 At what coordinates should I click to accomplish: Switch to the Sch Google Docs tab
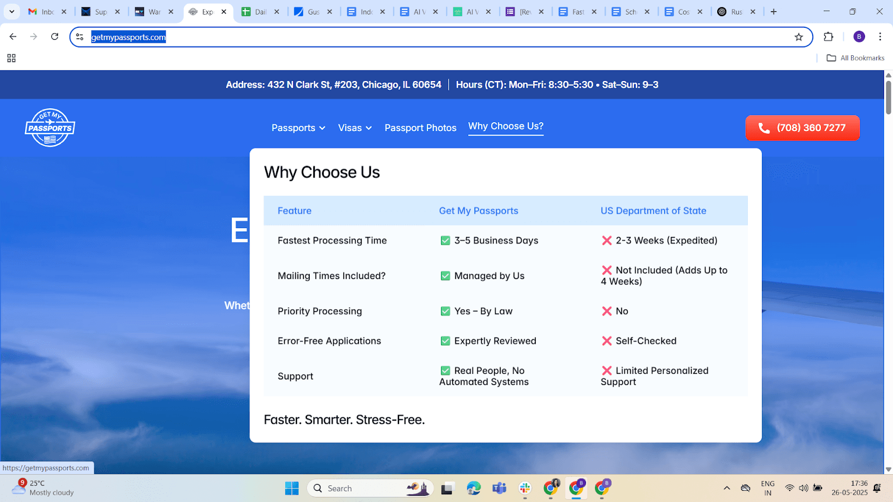(x=630, y=12)
